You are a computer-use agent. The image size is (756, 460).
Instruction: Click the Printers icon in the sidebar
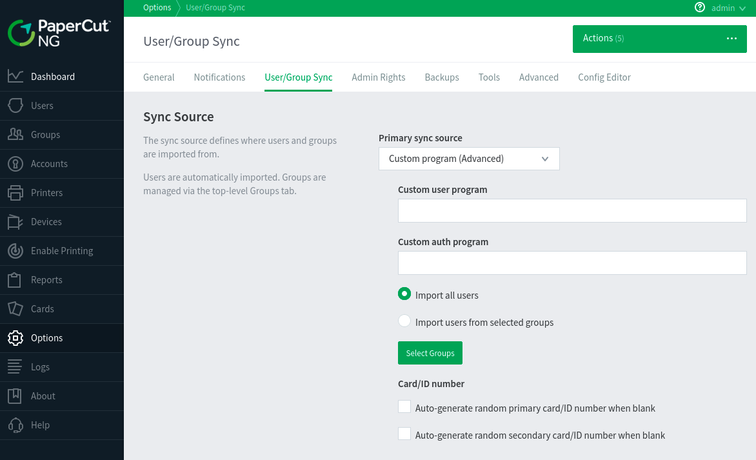15,192
